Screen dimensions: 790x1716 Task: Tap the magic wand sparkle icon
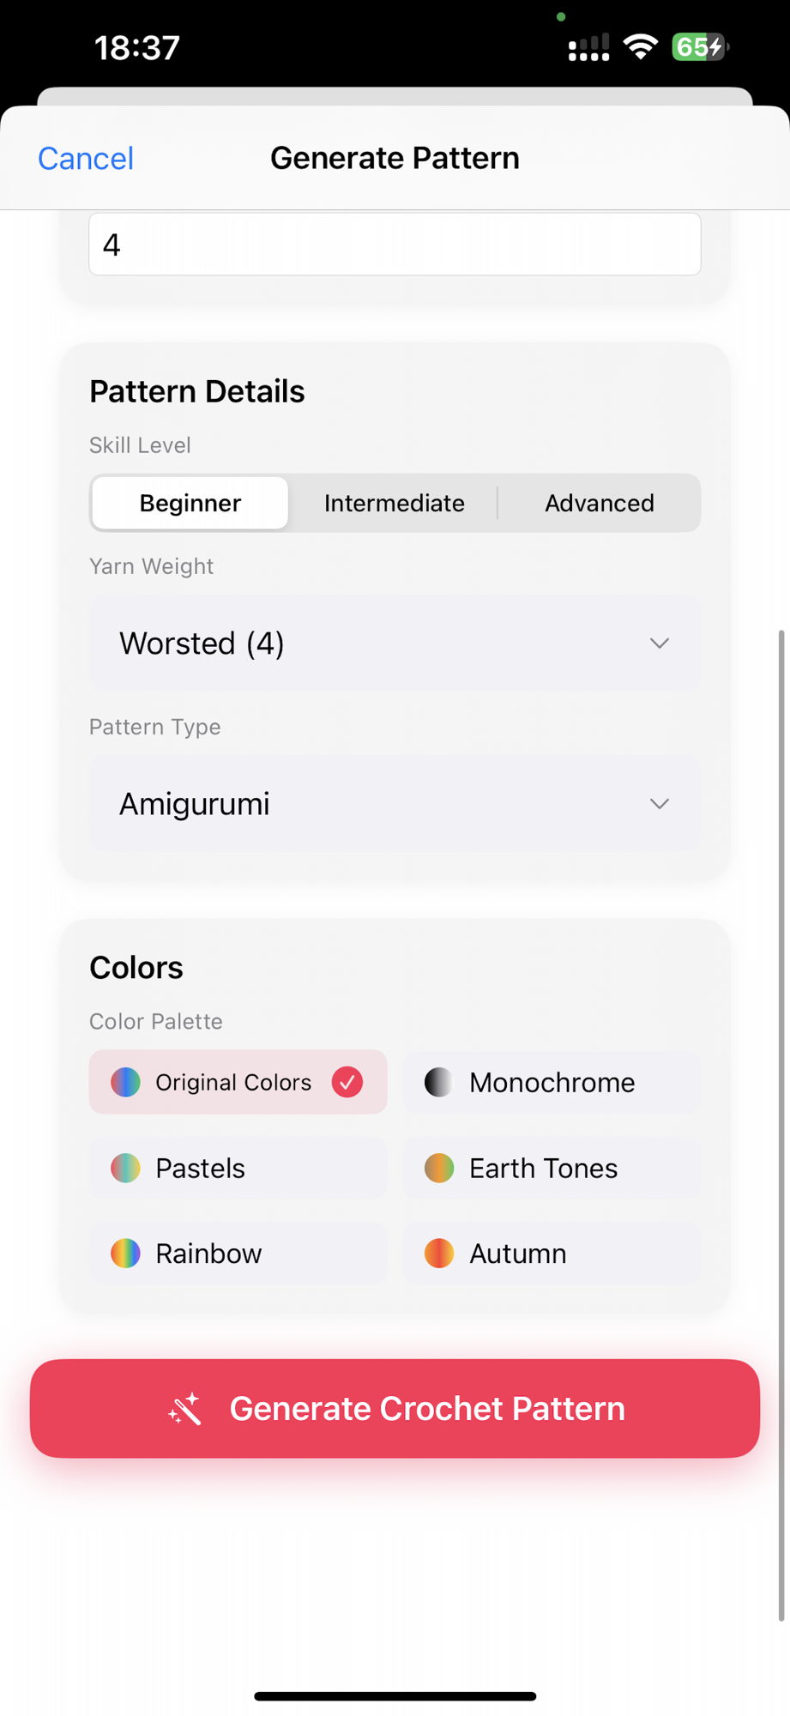(x=184, y=1409)
